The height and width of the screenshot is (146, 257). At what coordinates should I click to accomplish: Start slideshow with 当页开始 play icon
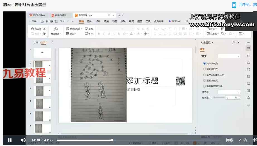[x=56, y=29]
